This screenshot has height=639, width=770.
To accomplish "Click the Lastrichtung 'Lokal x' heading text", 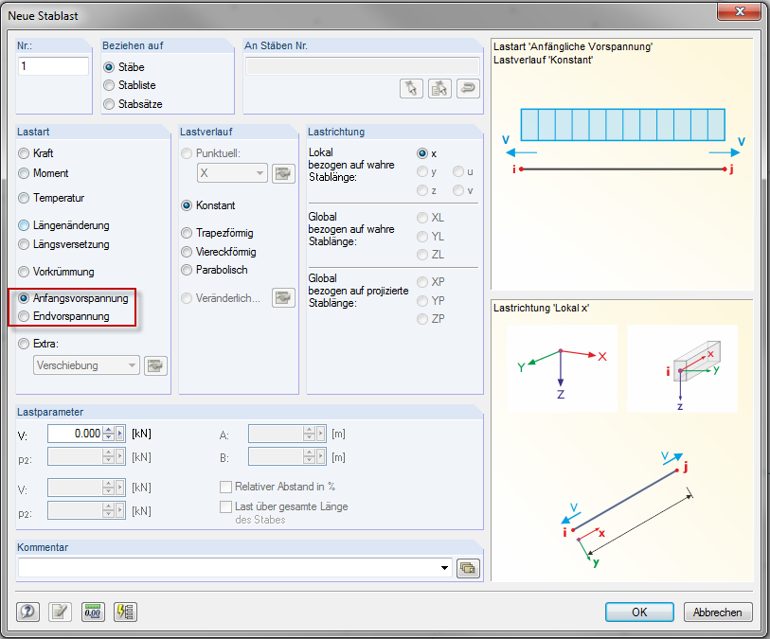I will pos(541,309).
